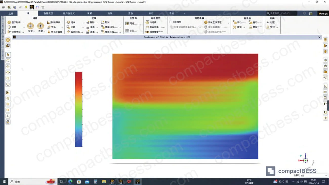329x185 pixels.
Task: Click the ribbon search input field
Action: [282, 13]
